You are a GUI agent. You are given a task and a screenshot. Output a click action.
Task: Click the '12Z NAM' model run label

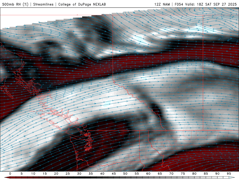(x=162, y=4)
